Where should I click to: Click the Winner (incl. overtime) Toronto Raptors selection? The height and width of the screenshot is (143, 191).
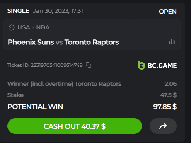[x=64, y=84]
